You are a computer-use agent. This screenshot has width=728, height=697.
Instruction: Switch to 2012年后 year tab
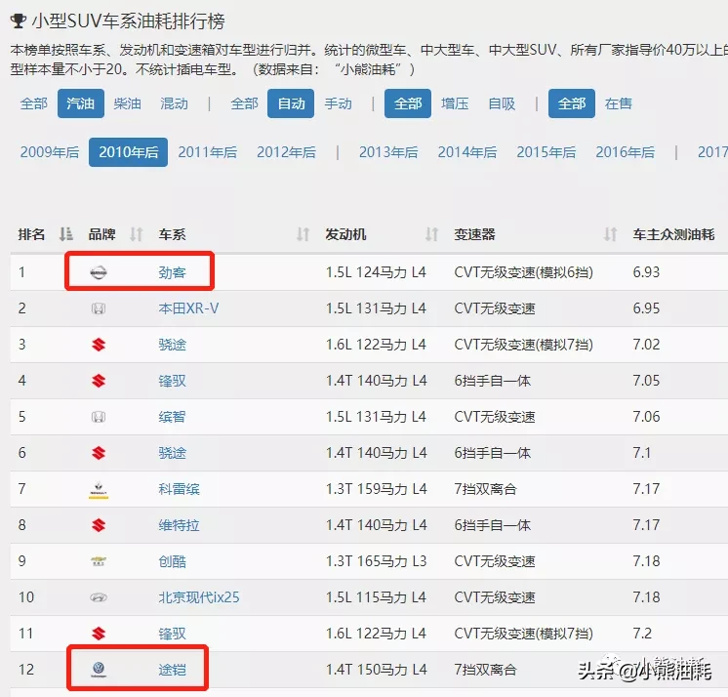point(287,152)
